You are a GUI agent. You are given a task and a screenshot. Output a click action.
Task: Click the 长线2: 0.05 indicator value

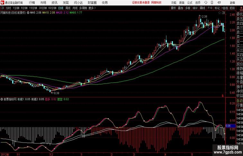(x=38, y=99)
